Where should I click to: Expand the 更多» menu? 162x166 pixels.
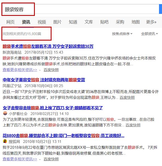pos(151,22)
